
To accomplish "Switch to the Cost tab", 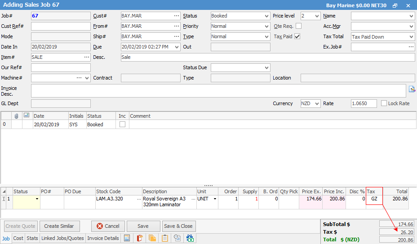I will coord(18,238).
